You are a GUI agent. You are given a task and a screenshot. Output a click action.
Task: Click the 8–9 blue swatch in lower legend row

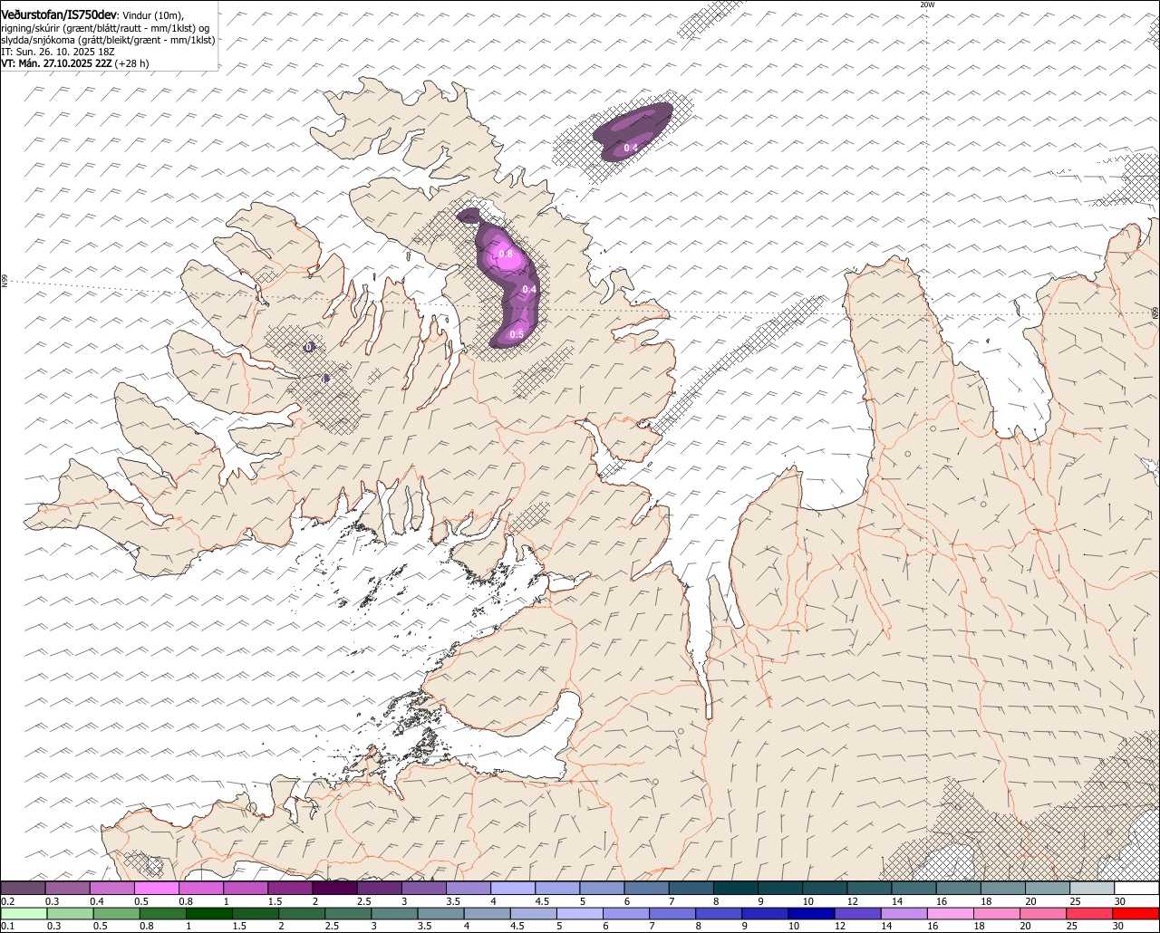coord(719,914)
